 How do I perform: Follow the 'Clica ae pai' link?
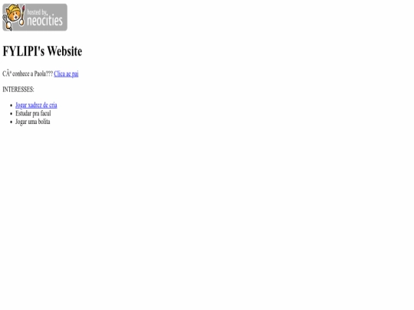pyautogui.click(x=66, y=73)
